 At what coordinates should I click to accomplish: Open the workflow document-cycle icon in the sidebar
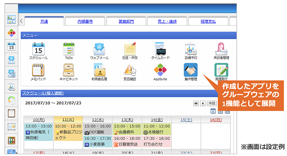pyautogui.click(x=11, y=100)
